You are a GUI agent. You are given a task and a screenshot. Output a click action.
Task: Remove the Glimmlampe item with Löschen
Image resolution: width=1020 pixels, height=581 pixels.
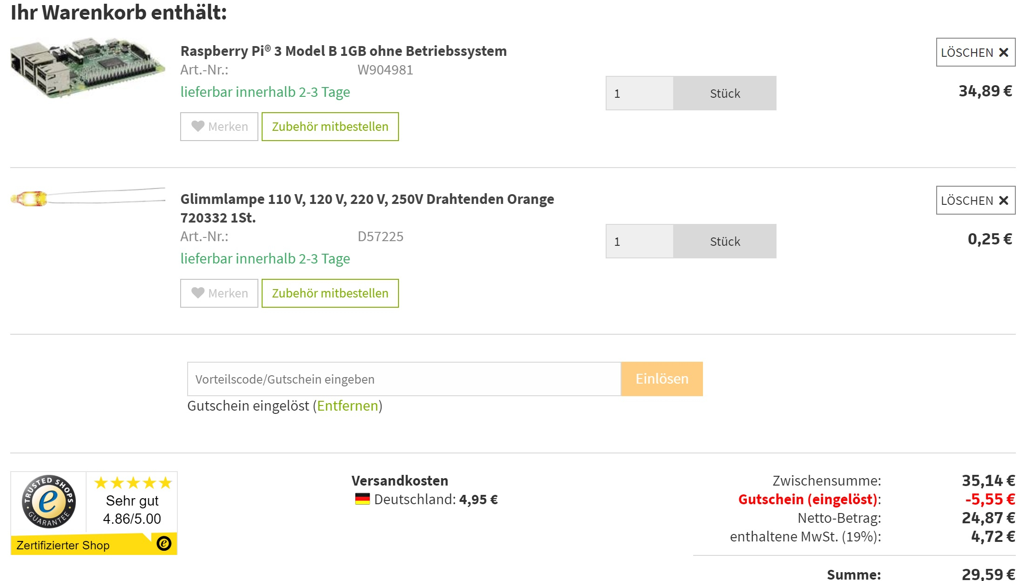[975, 200]
